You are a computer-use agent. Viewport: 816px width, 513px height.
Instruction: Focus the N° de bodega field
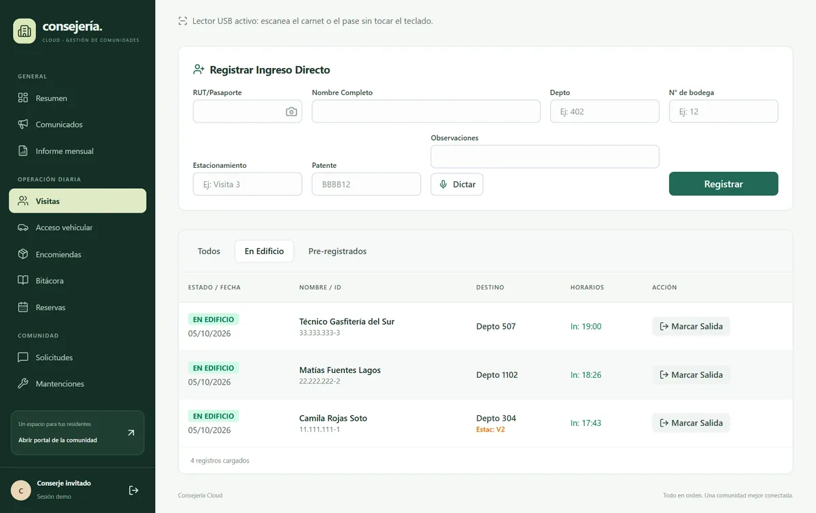tap(724, 111)
